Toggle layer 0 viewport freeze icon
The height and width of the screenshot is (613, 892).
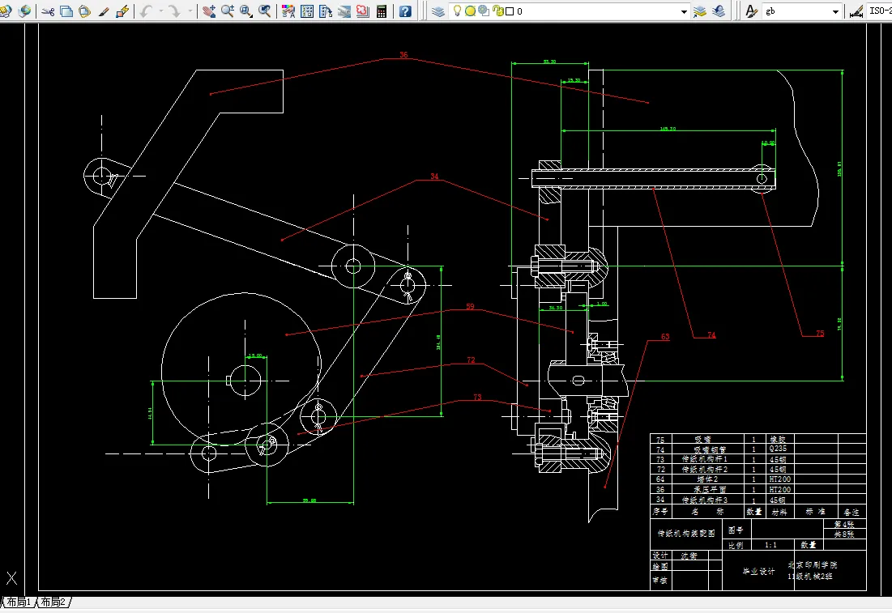pos(484,11)
